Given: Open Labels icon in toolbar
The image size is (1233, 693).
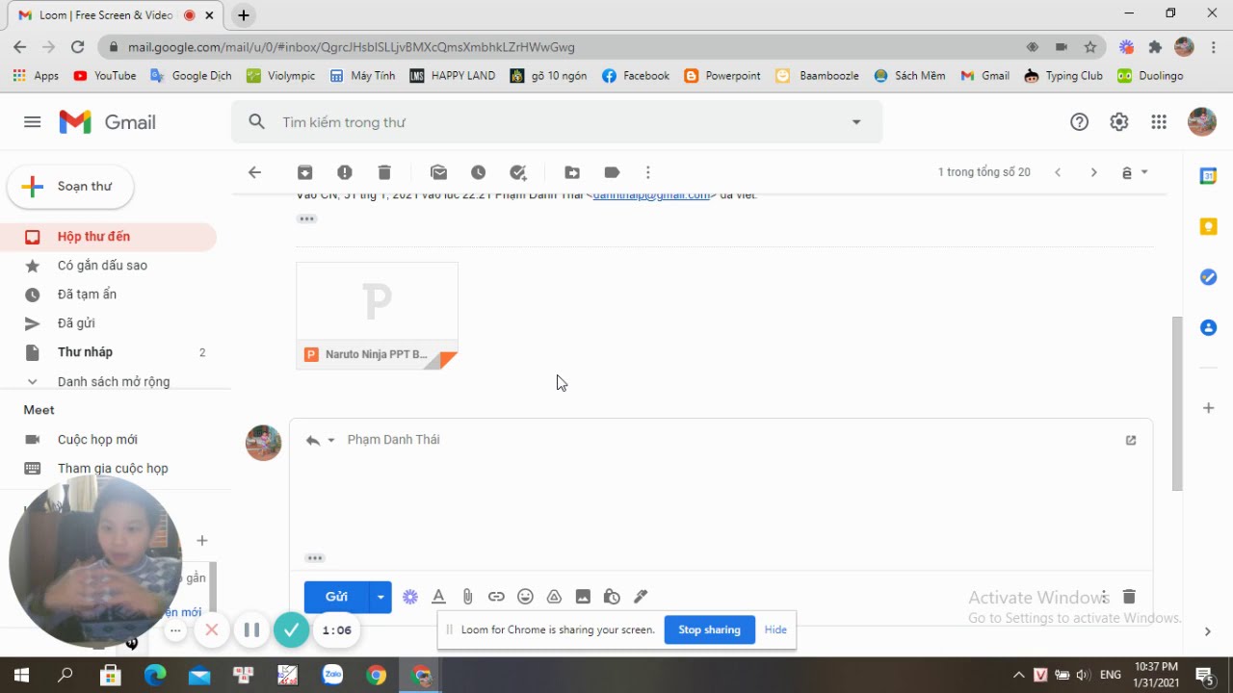Looking at the screenshot, I should pos(612,172).
